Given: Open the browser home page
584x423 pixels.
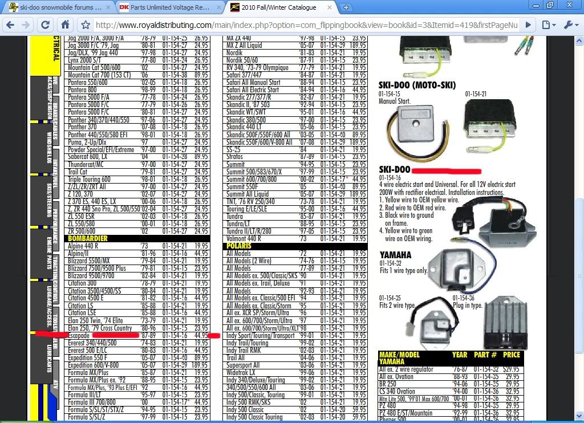Looking at the screenshot, I should [x=66, y=25].
